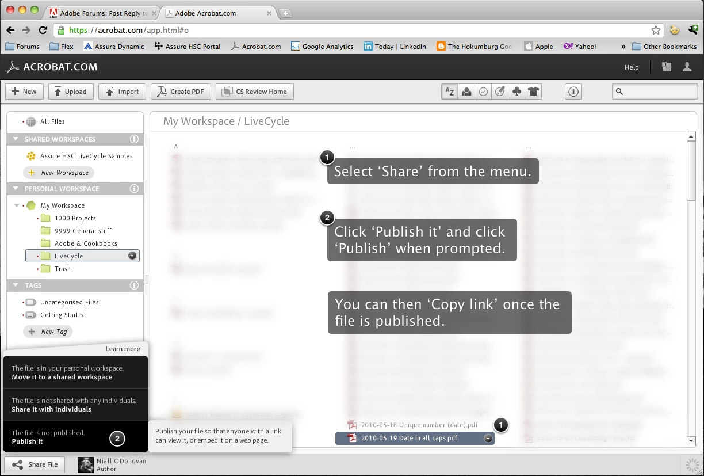Create a New Workspace
The image size is (704, 476).
(x=59, y=173)
